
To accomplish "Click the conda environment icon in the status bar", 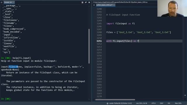I will (x=108, y=103).
